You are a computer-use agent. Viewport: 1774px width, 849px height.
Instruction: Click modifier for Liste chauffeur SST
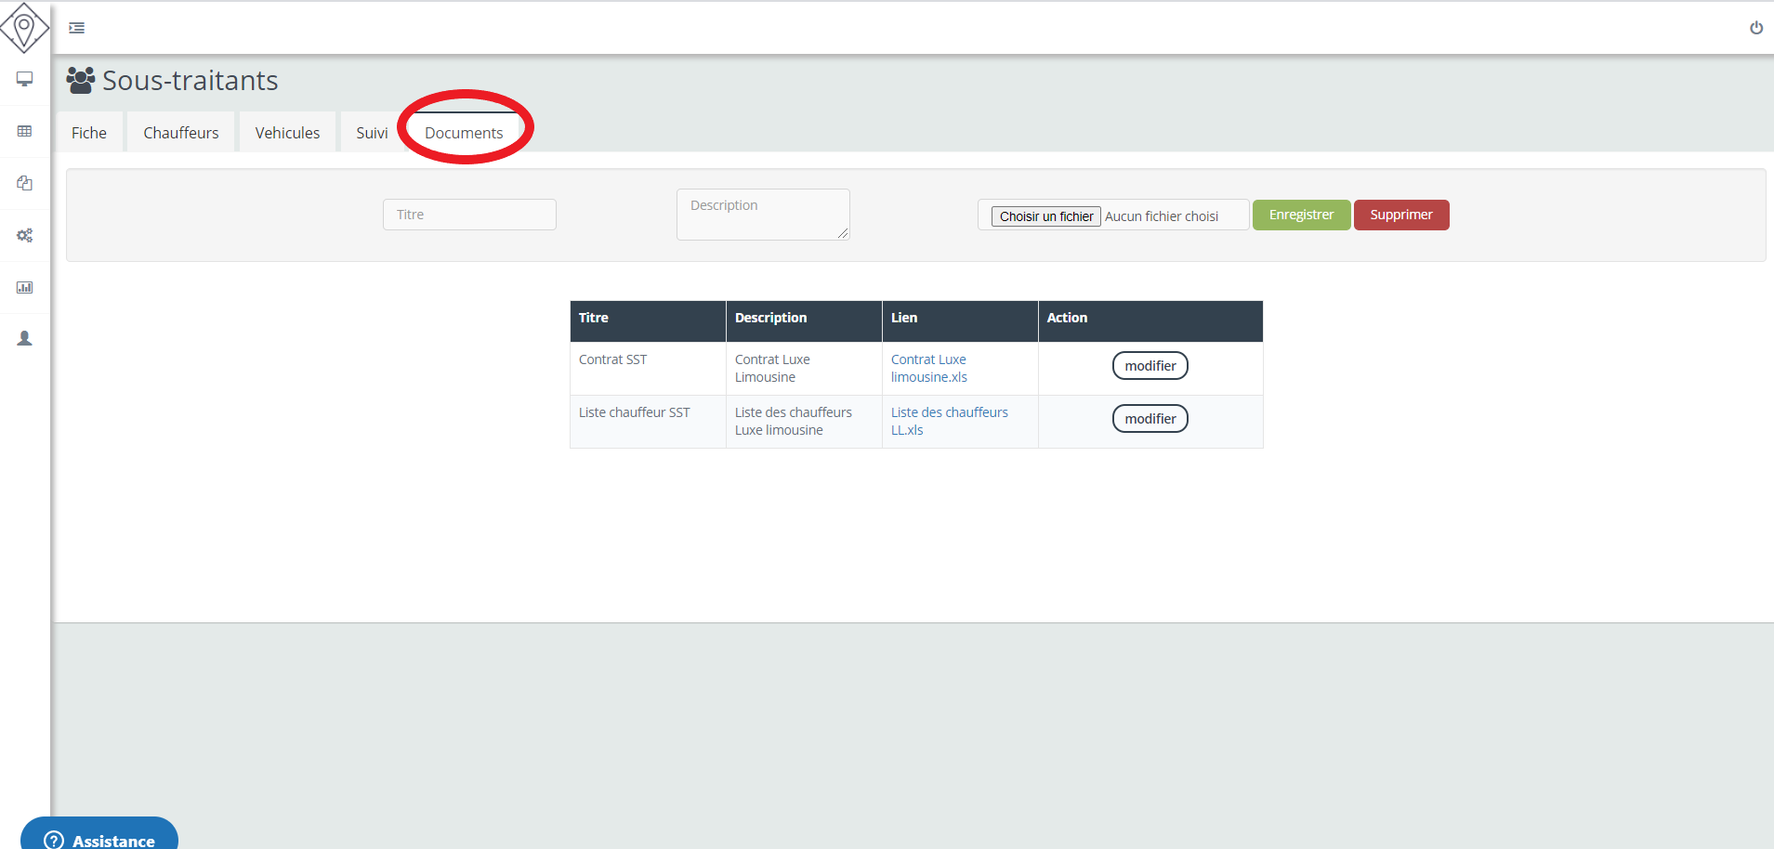(1150, 419)
